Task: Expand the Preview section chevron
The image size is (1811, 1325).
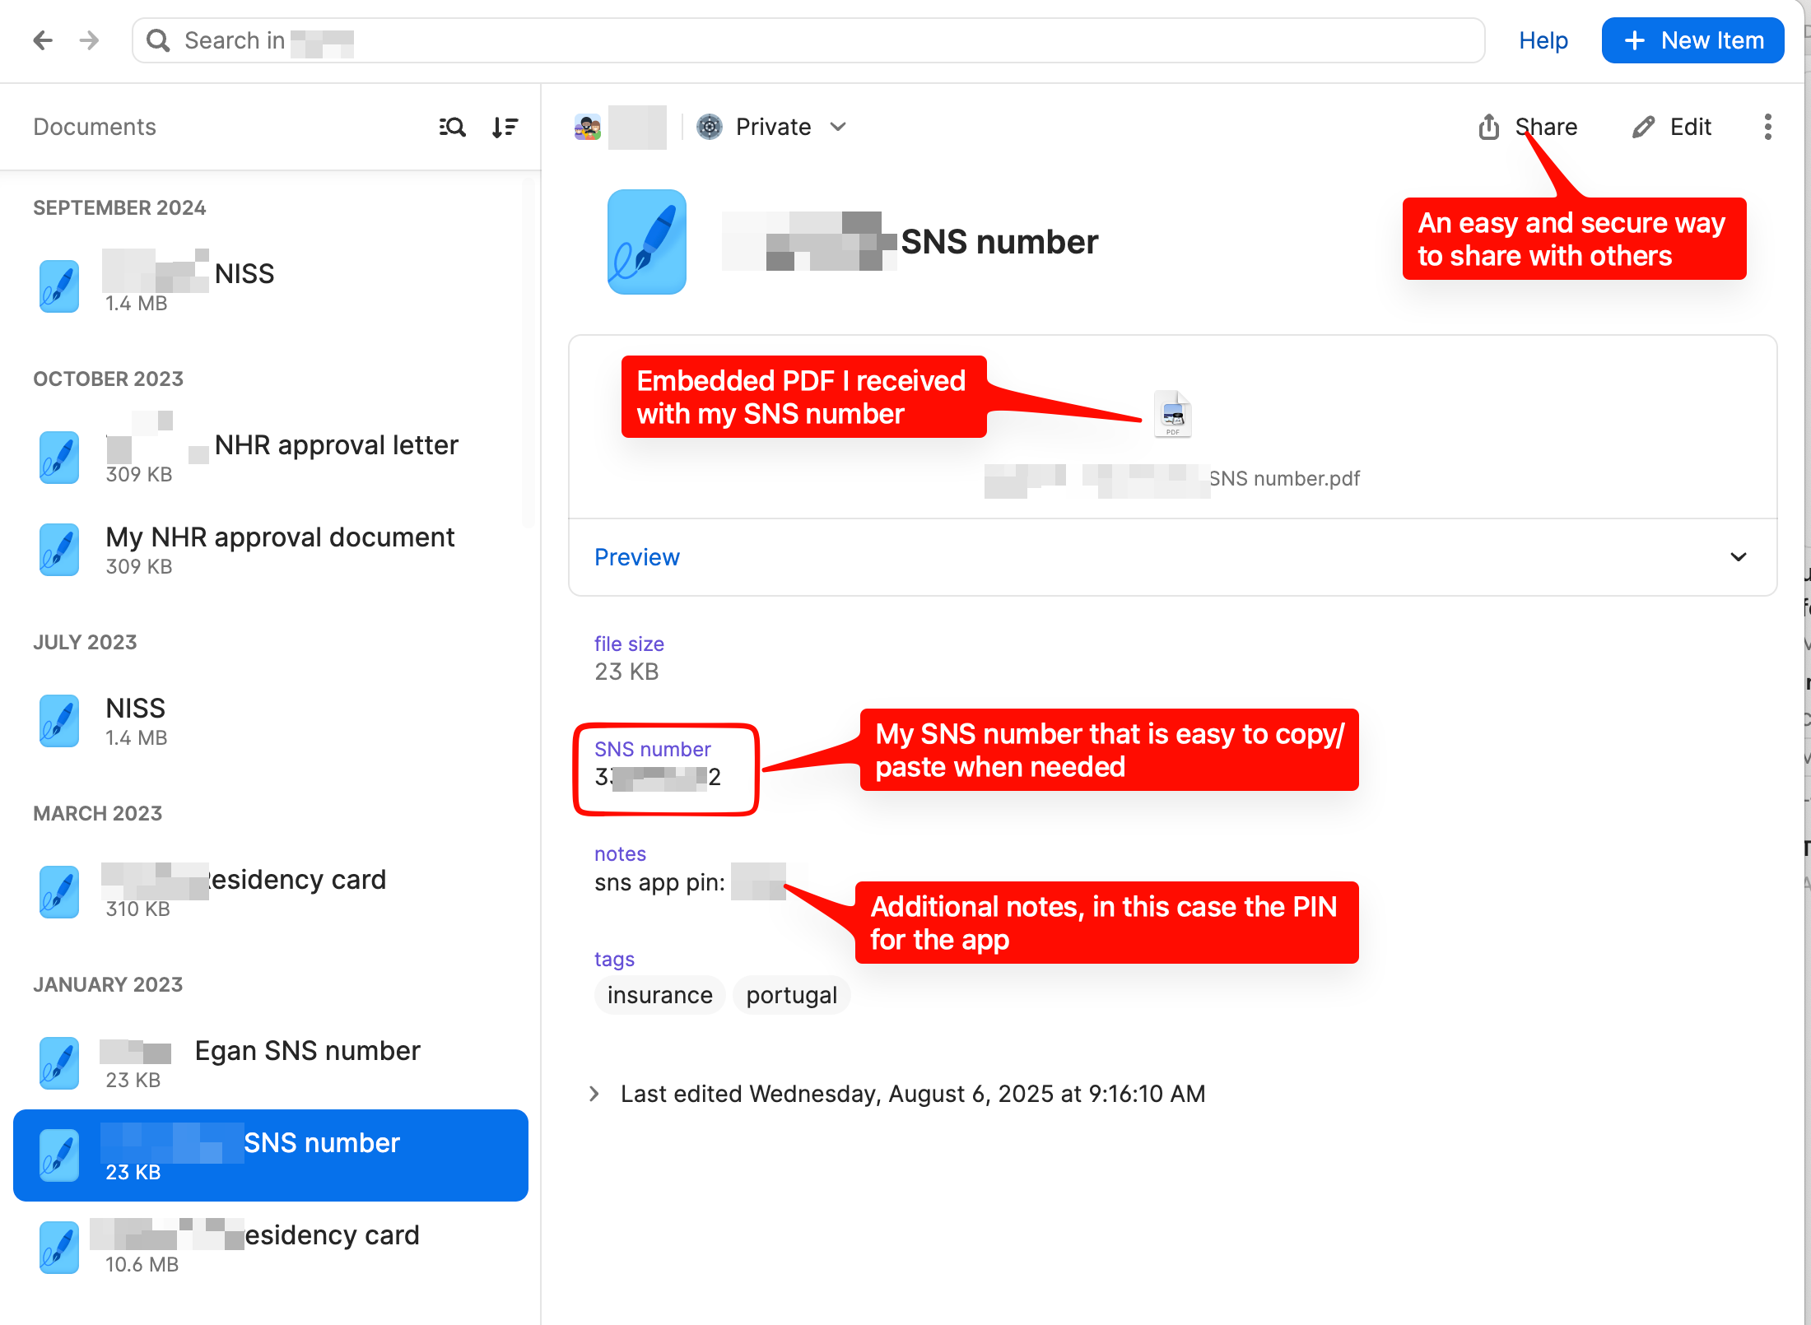Action: (x=1739, y=557)
